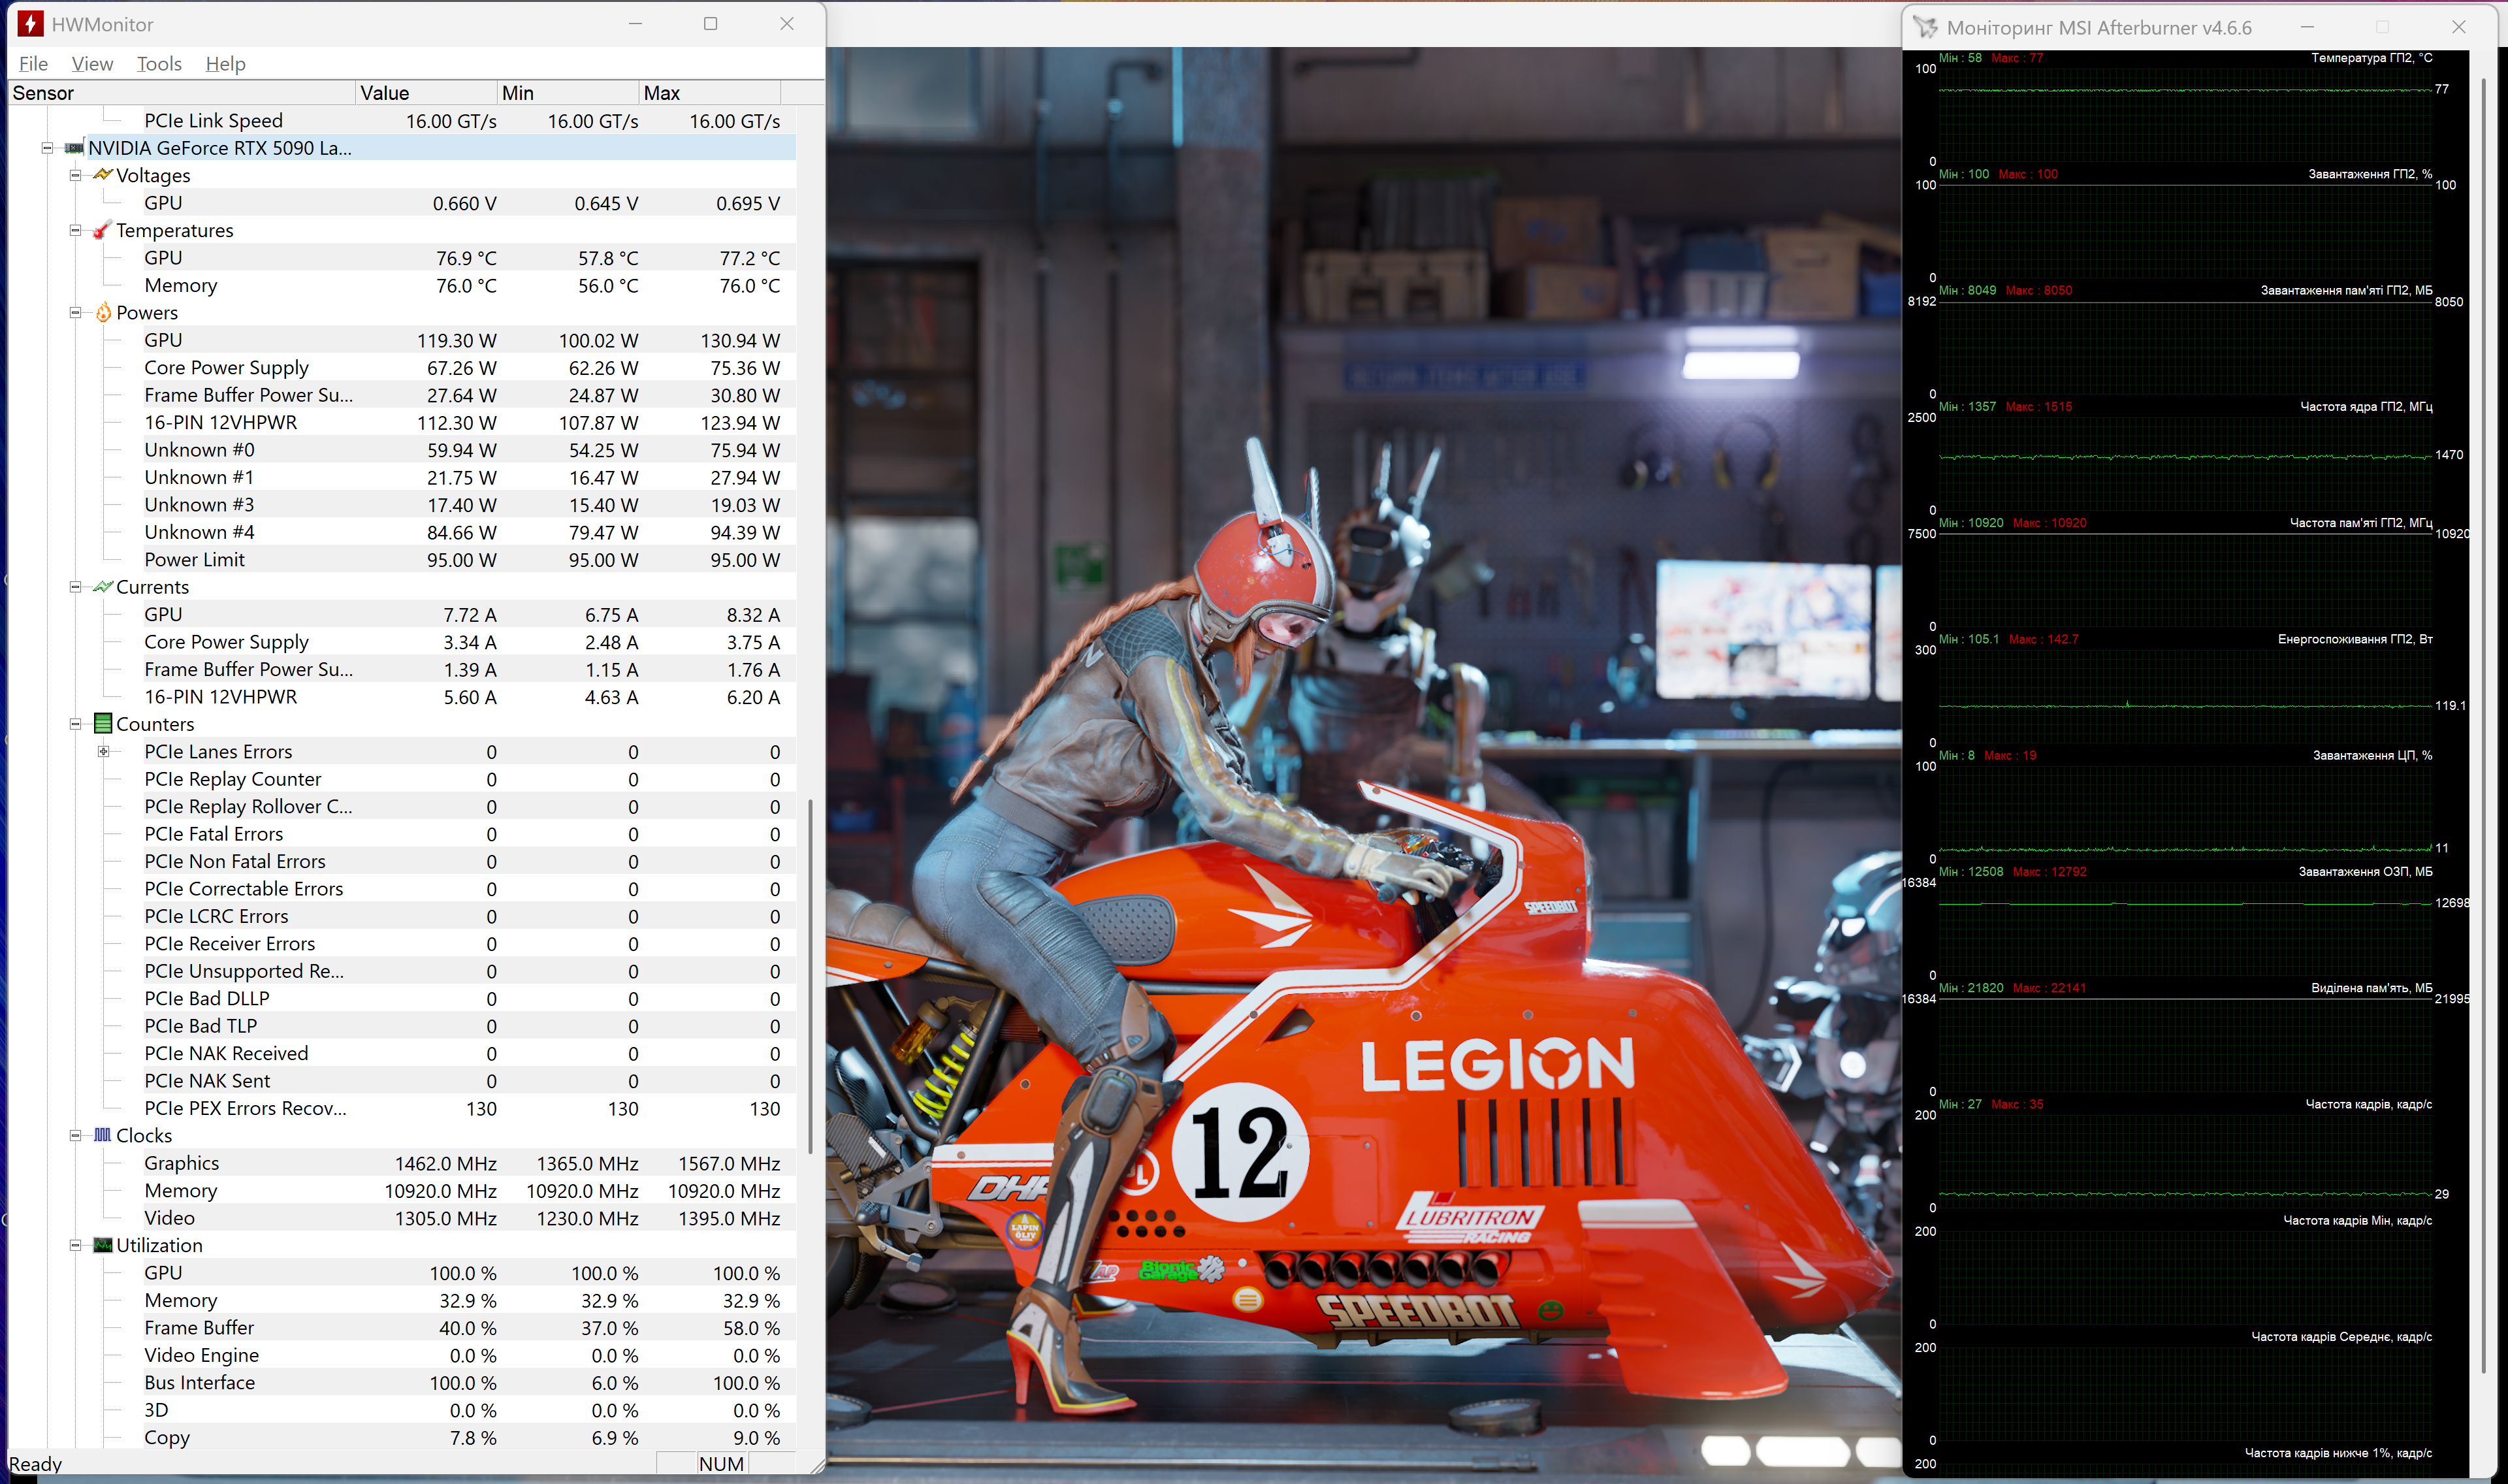
Task: Click the Temperatures thermometer icon
Action: click(102, 230)
